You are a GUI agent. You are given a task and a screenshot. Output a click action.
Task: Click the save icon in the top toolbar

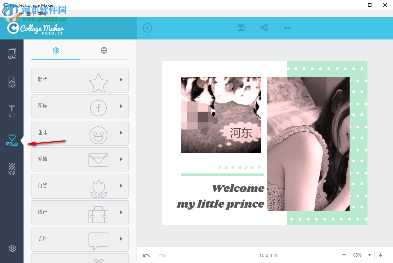(x=241, y=28)
